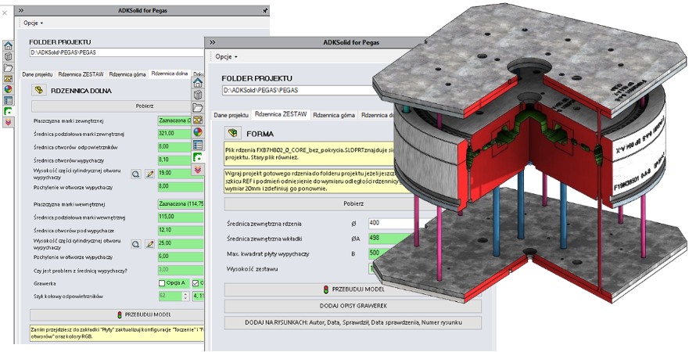
Task: Collapse rear panel with double-arrow icon
Action: click(x=21, y=10)
